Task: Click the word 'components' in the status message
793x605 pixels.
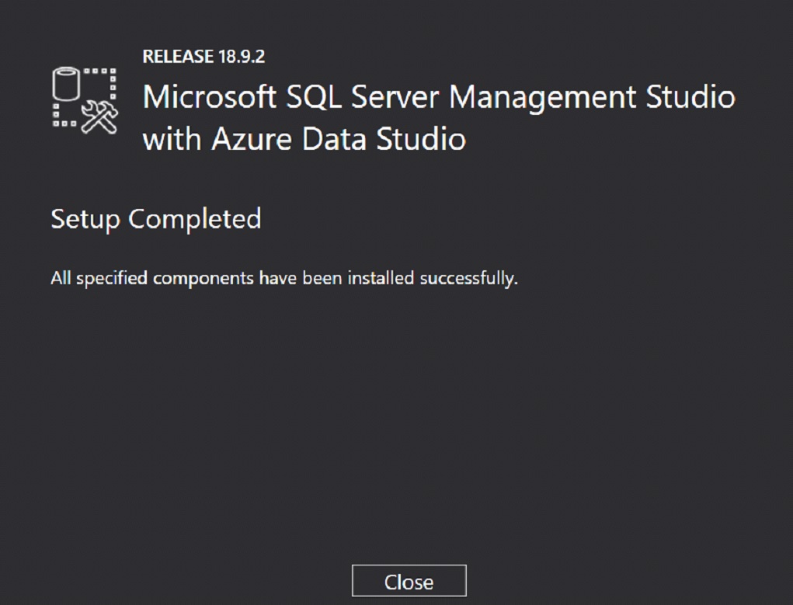Action: tap(203, 280)
